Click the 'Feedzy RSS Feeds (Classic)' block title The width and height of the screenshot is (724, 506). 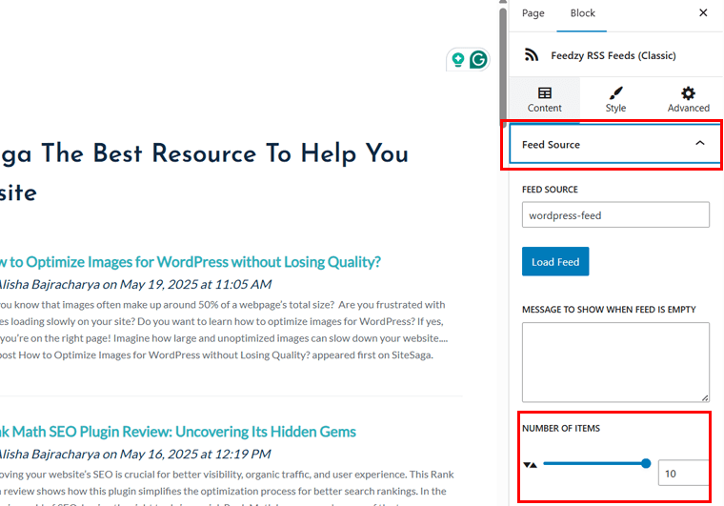click(x=613, y=55)
